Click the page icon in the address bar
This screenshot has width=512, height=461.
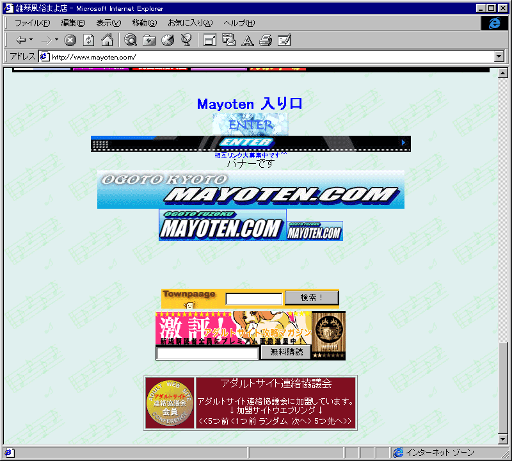point(44,57)
